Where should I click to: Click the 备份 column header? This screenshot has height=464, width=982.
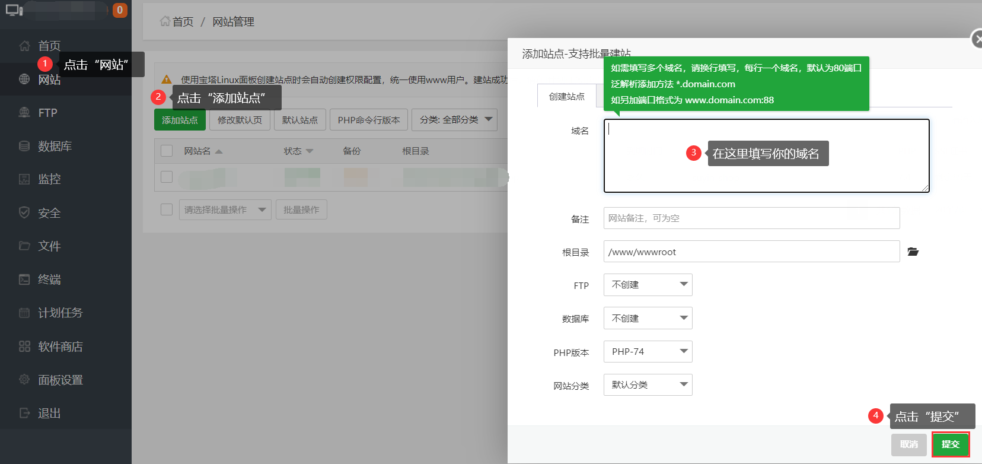352,151
